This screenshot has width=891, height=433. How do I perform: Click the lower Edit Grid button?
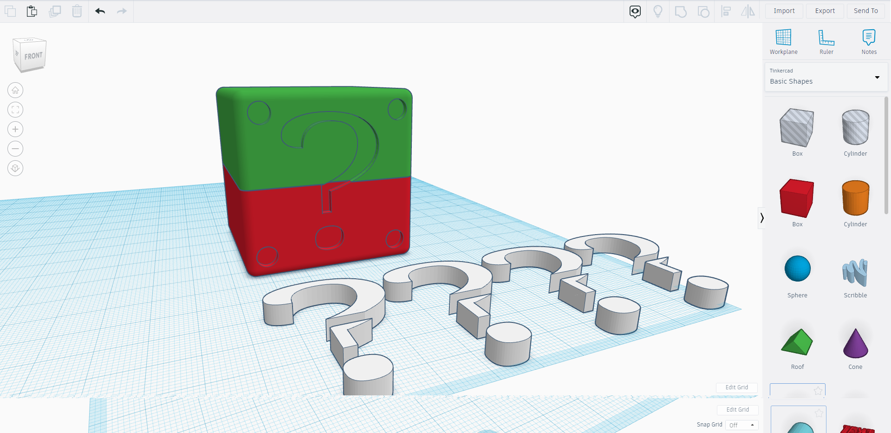pos(738,410)
